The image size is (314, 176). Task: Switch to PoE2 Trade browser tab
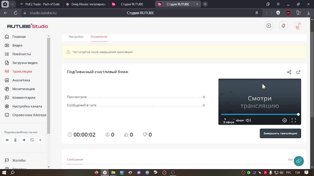pyautogui.click(x=40, y=4)
